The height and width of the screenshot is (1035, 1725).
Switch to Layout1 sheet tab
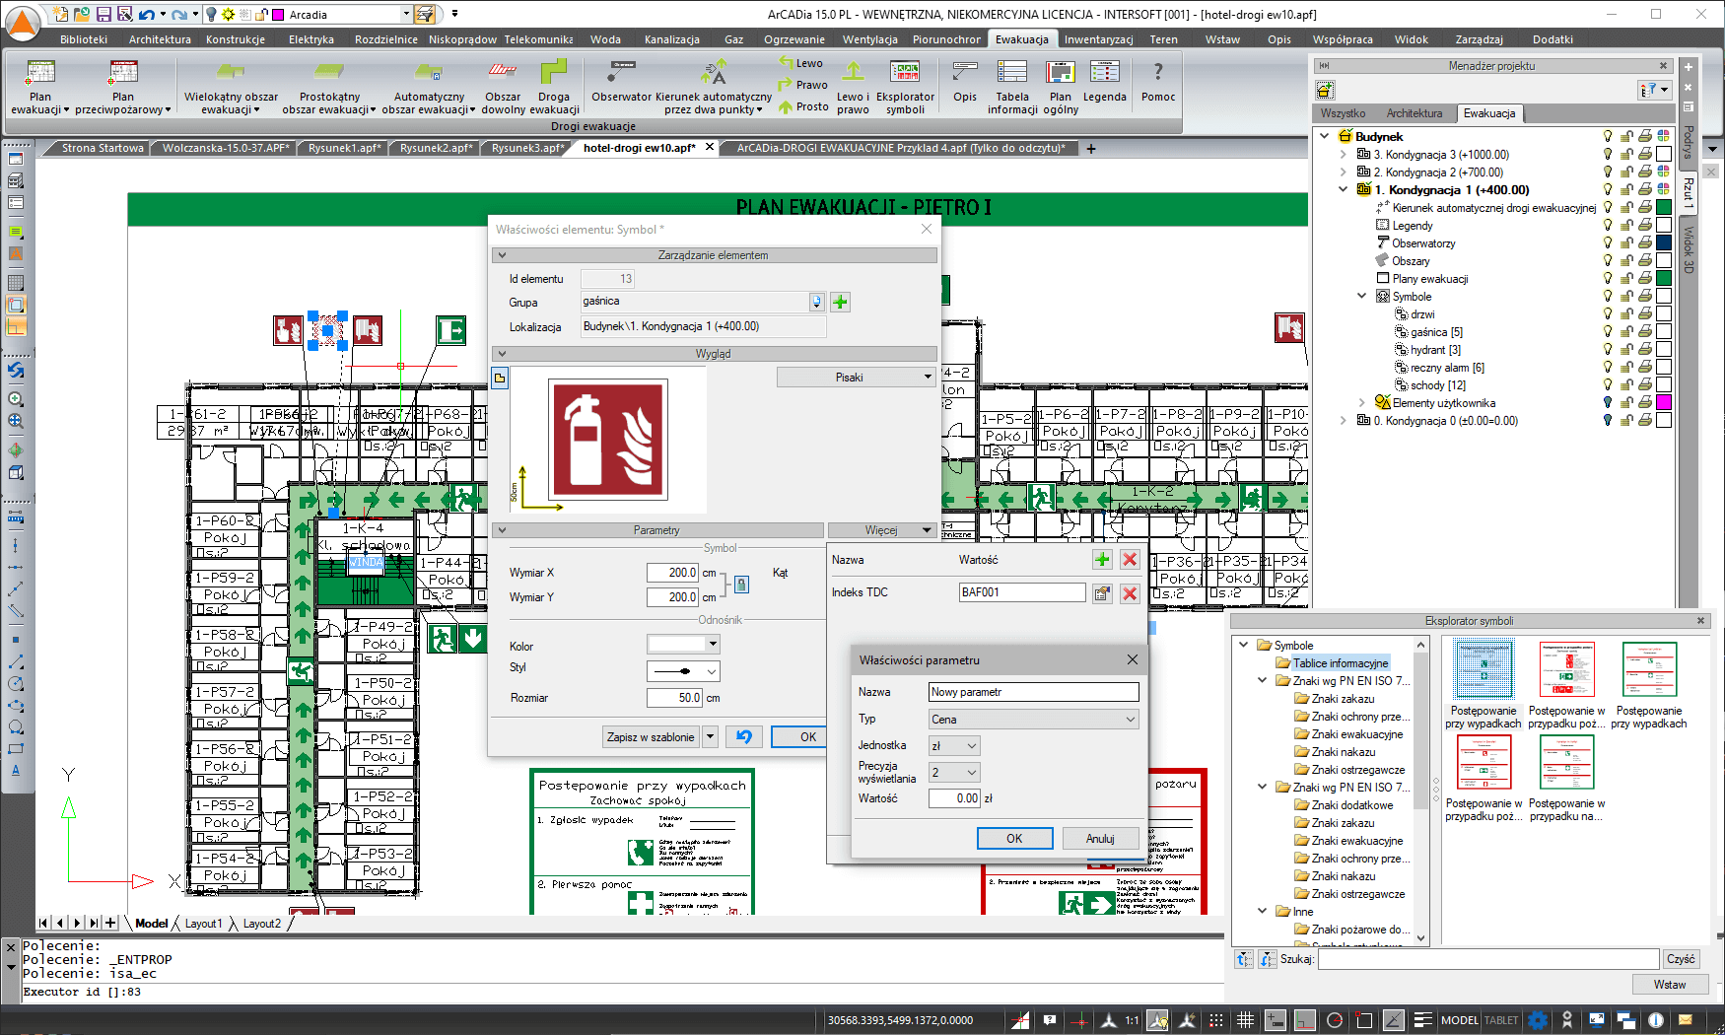point(203,924)
